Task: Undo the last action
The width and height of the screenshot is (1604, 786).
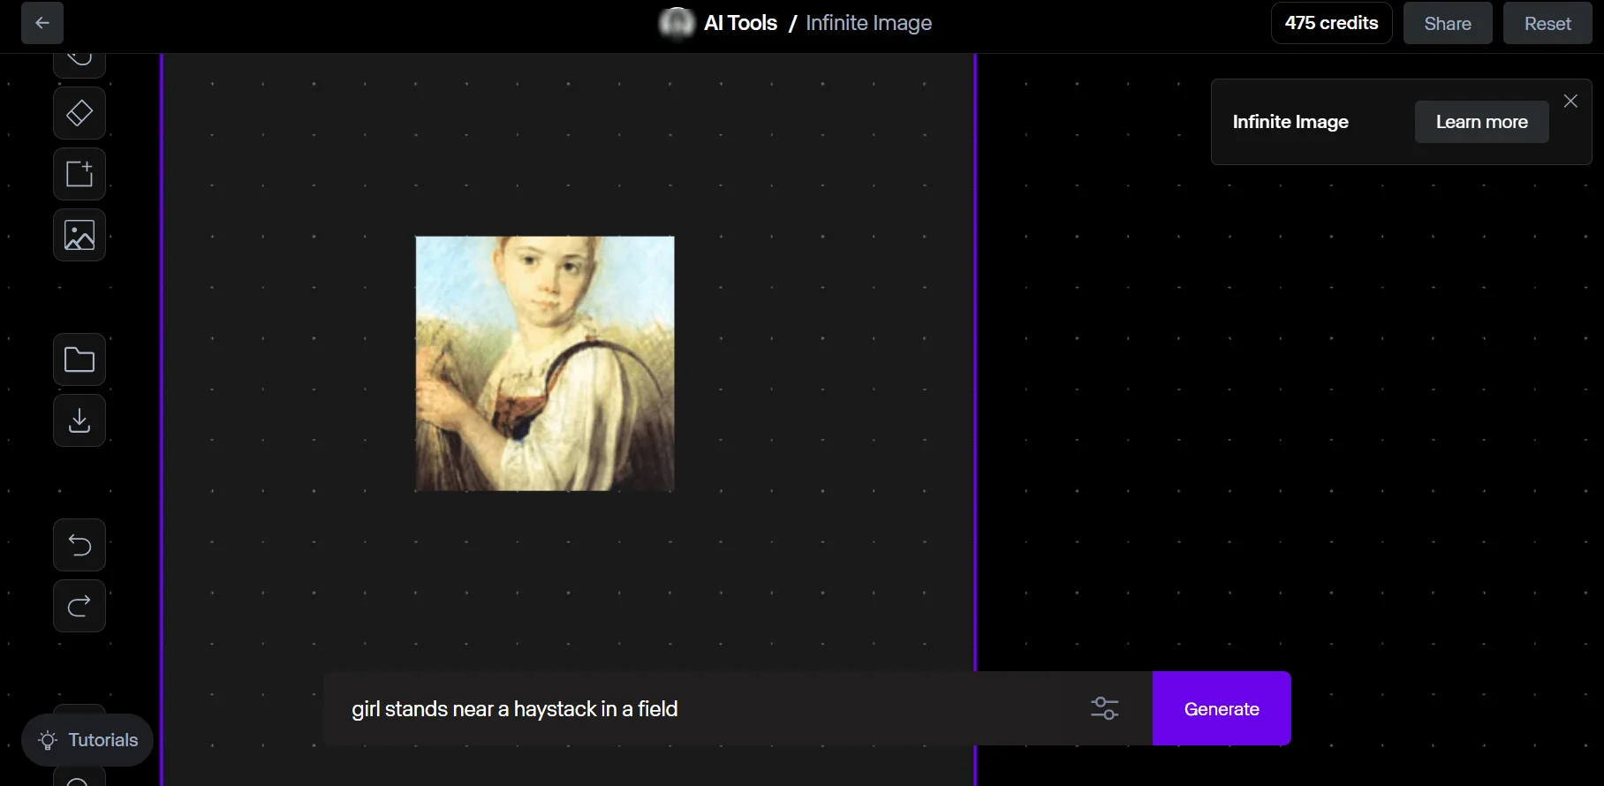Action: tap(79, 545)
